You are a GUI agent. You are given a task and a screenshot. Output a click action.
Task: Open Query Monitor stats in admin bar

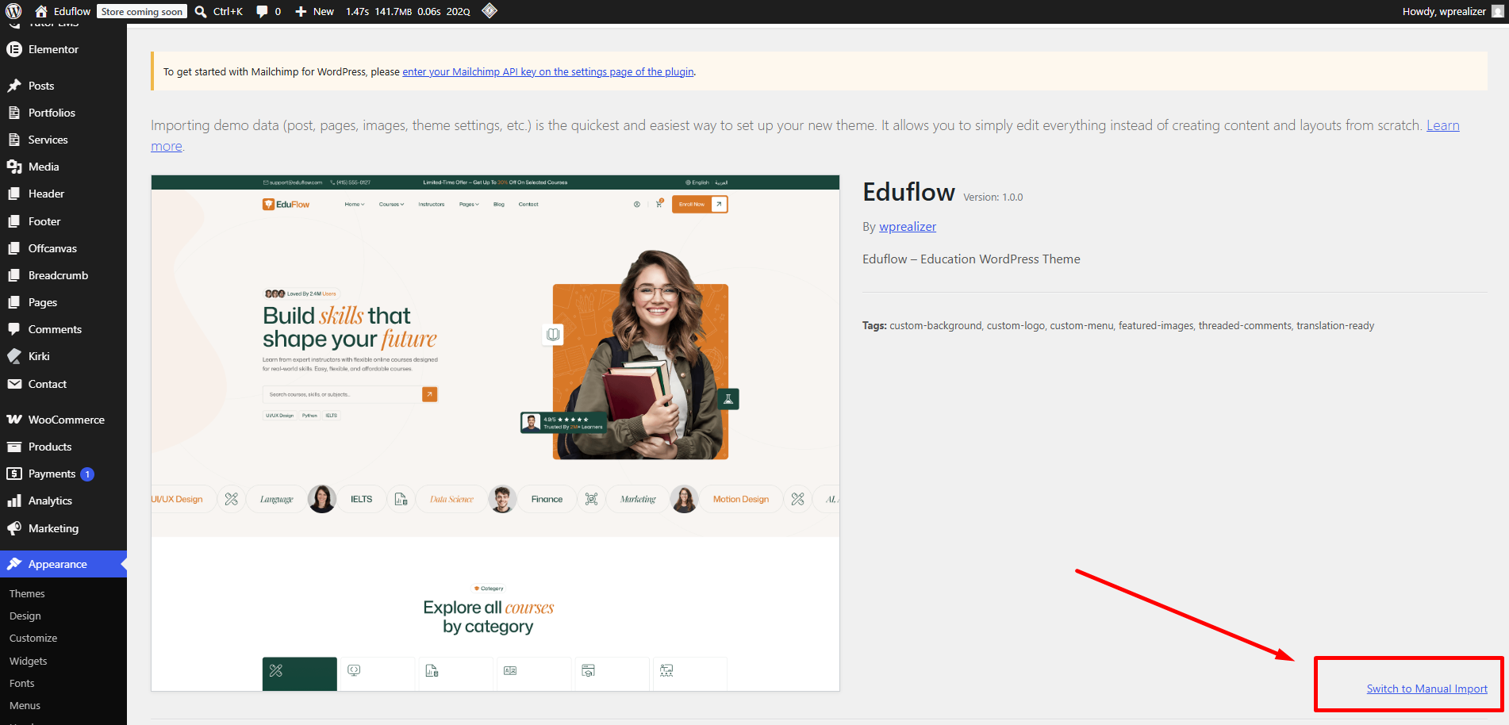408,11
